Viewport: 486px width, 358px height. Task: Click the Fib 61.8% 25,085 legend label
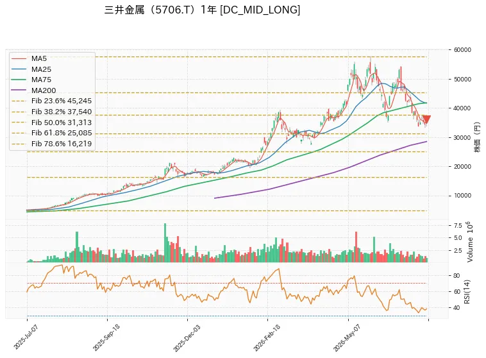62,133
